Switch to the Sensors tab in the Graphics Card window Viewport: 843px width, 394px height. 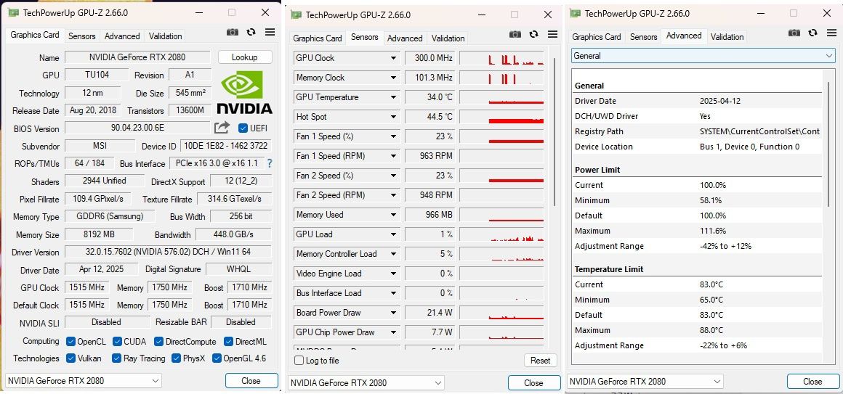pyautogui.click(x=81, y=36)
